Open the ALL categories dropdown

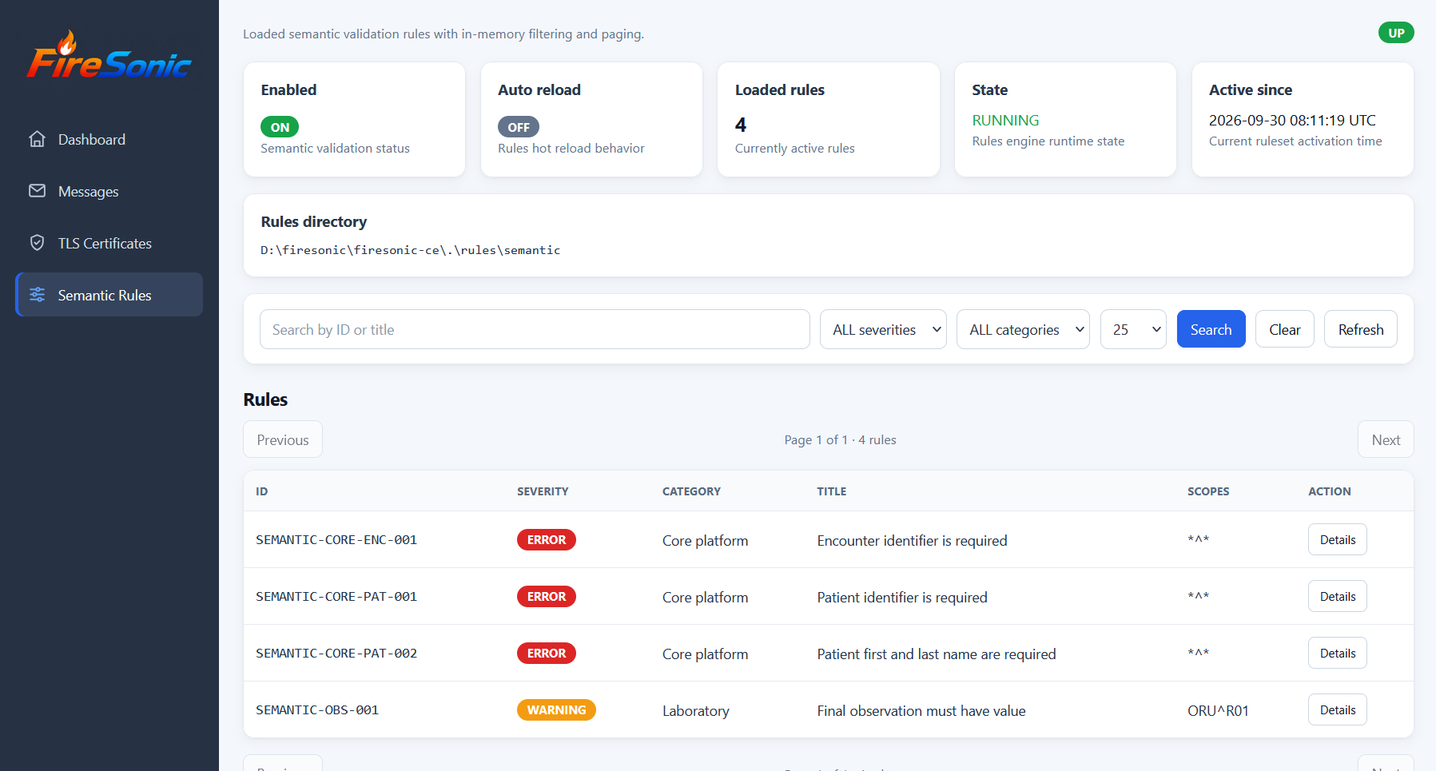coord(1023,329)
